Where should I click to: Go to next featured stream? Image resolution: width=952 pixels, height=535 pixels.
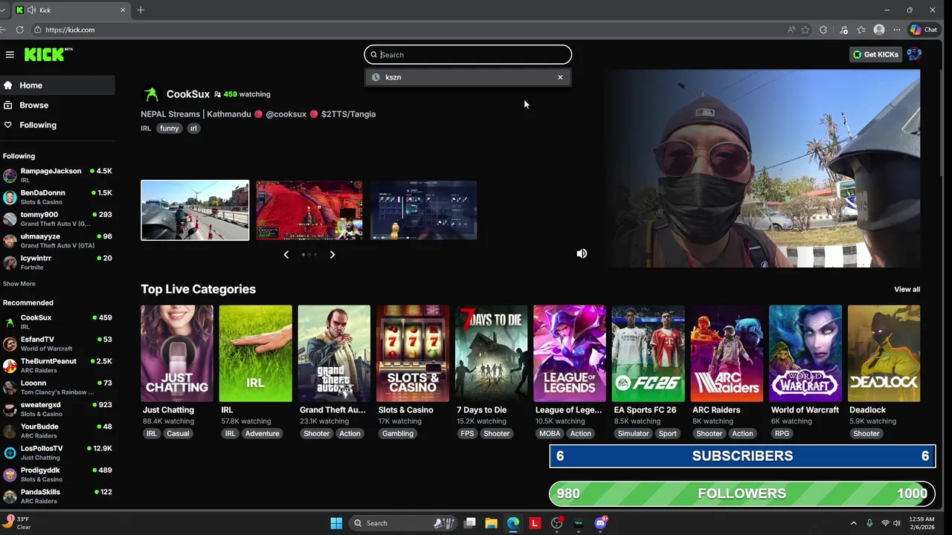332,255
